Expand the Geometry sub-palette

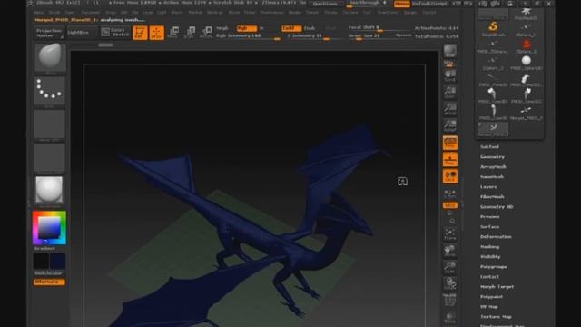[x=492, y=157]
